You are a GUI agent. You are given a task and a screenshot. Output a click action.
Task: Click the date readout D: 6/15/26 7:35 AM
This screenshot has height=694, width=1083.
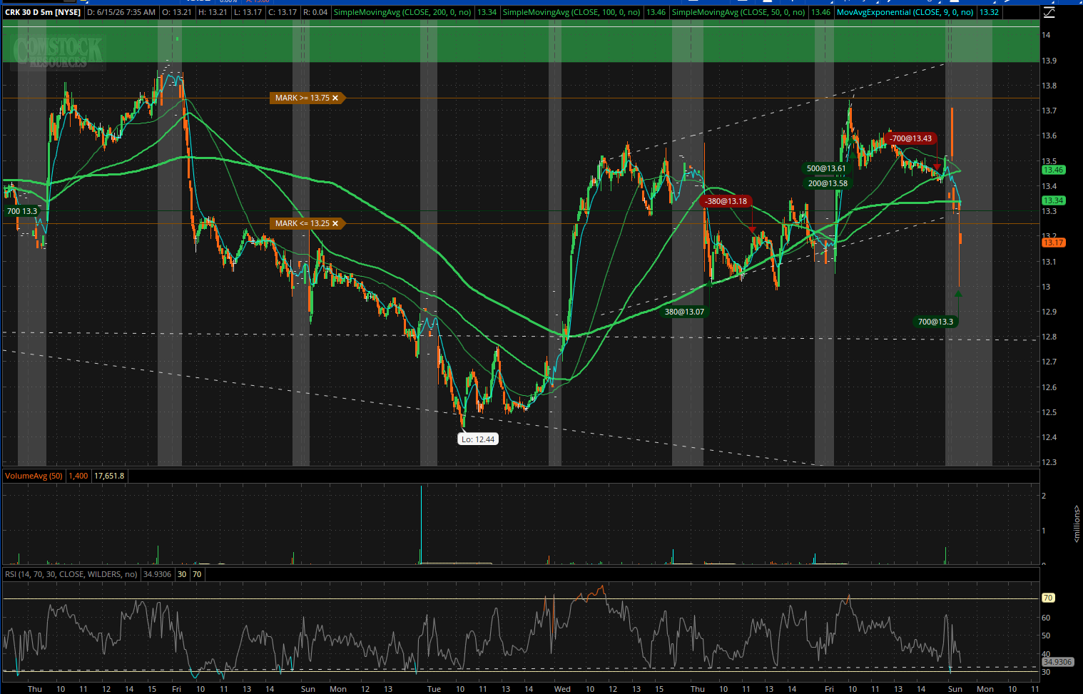pyautogui.click(x=121, y=12)
